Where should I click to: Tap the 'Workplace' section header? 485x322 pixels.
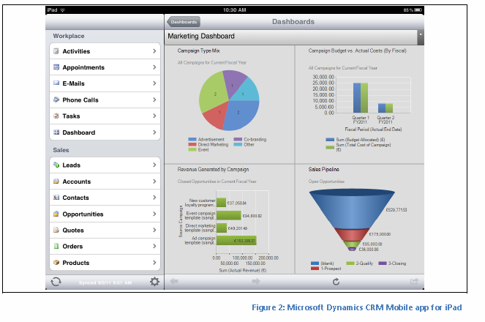tap(68, 36)
